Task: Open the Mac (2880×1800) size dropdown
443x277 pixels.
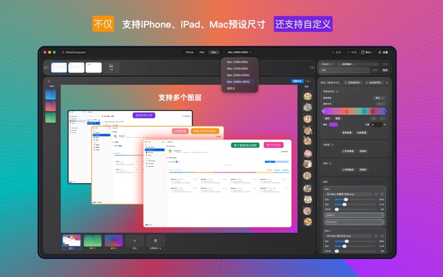Action: (x=240, y=52)
